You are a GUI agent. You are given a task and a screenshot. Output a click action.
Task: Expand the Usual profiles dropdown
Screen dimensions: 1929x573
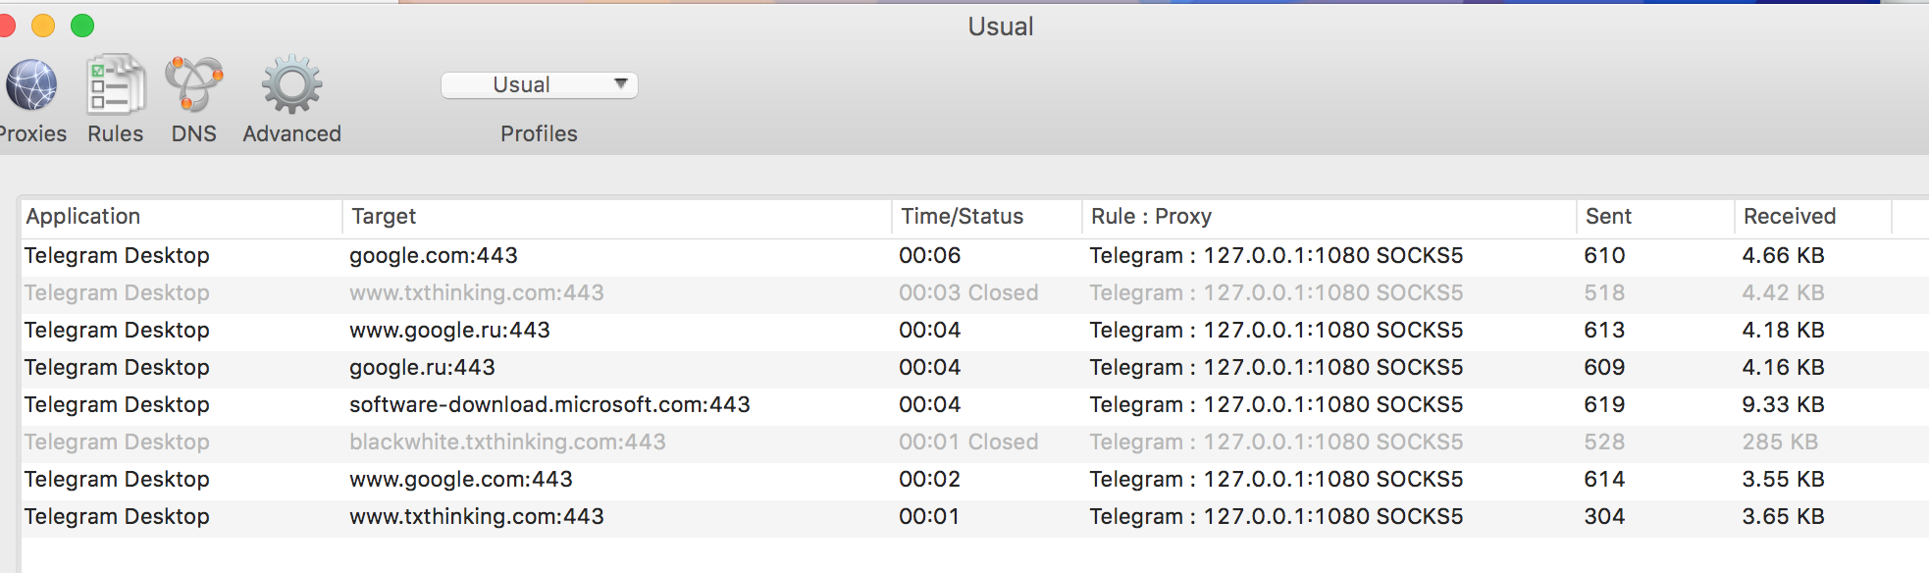(540, 85)
